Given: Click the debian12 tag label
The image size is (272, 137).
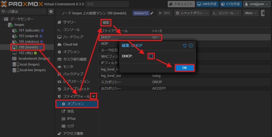Looking at the screenshot, I should 141,13.
